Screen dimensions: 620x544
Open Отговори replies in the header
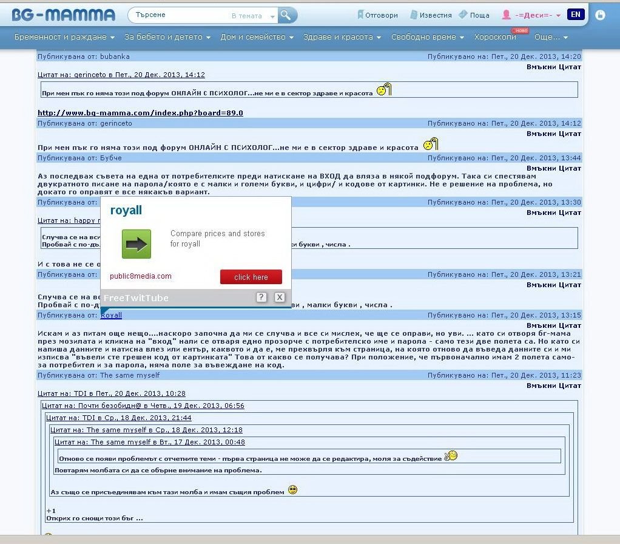377,15
